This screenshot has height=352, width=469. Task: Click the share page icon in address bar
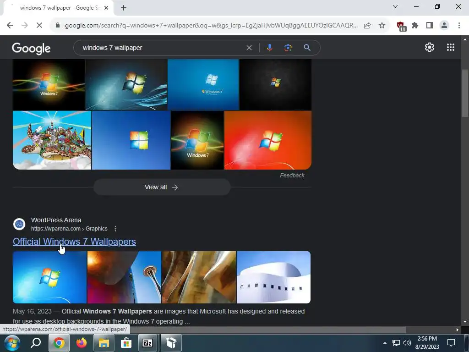point(367,26)
